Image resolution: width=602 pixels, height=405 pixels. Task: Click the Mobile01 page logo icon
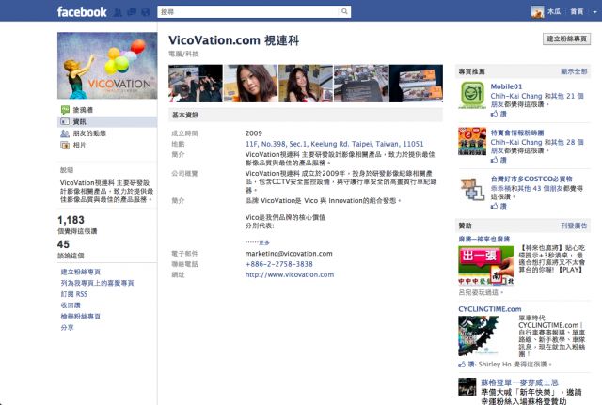point(472,95)
